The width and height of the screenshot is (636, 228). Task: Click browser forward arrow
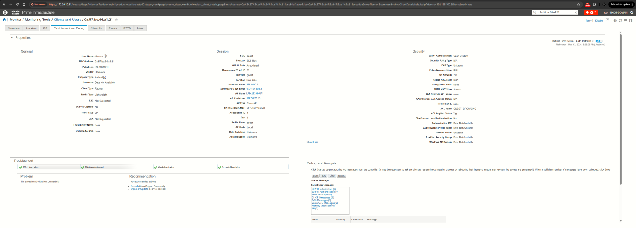11,5
